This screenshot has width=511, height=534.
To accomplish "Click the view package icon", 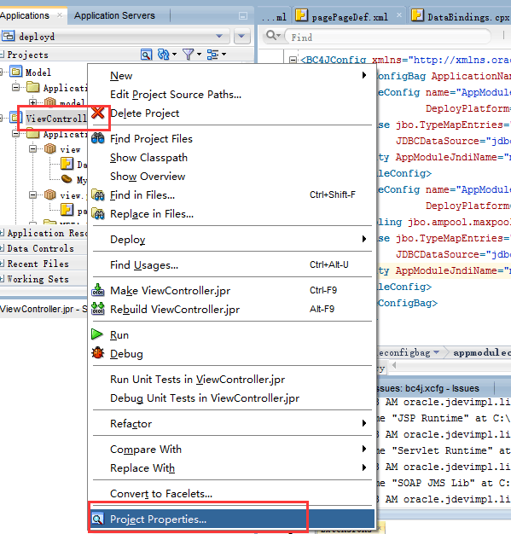I will click(x=50, y=148).
